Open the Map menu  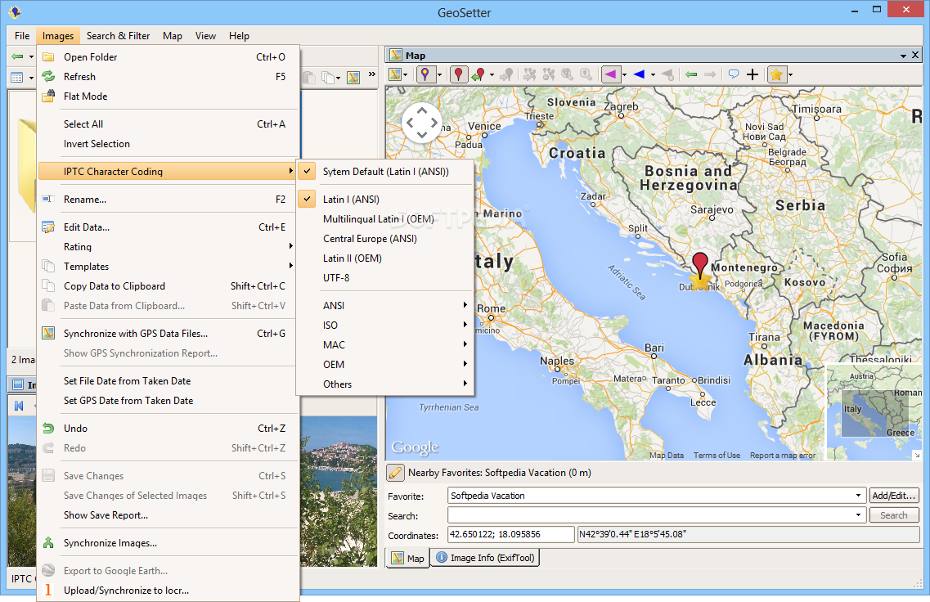click(x=173, y=36)
